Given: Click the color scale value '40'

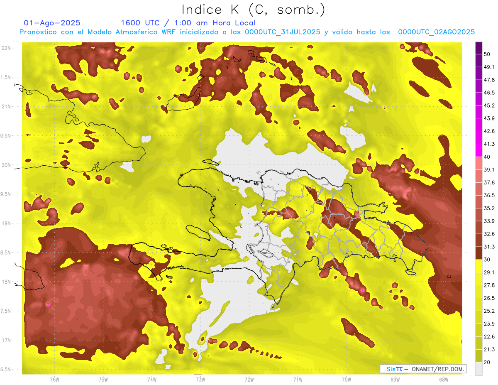Looking at the screenshot, I should [487, 157].
